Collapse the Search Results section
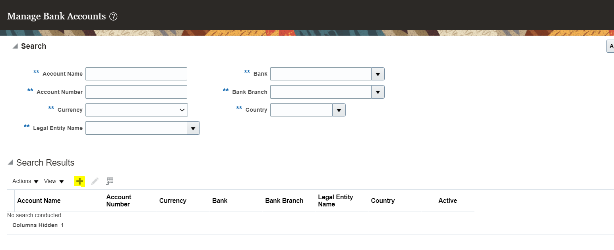Screen dimensions: 614x250 click(10, 163)
